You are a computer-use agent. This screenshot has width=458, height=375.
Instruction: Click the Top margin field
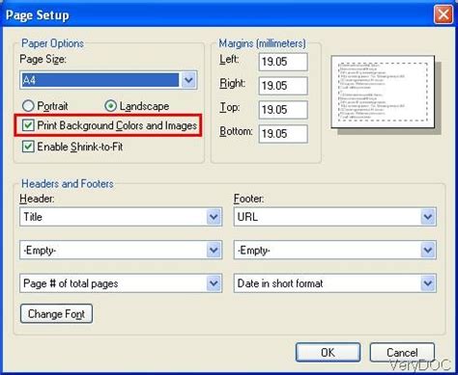pyautogui.click(x=283, y=110)
